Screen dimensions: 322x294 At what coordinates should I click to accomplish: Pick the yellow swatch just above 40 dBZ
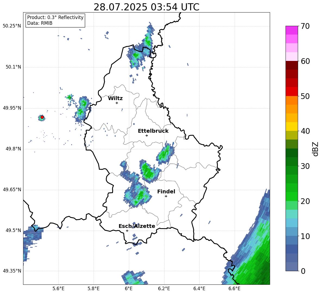click(292, 126)
